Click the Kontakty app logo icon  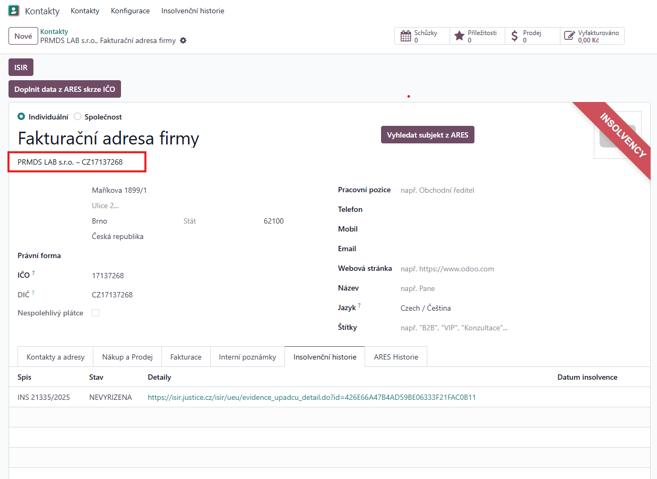[x=14, y=11]
